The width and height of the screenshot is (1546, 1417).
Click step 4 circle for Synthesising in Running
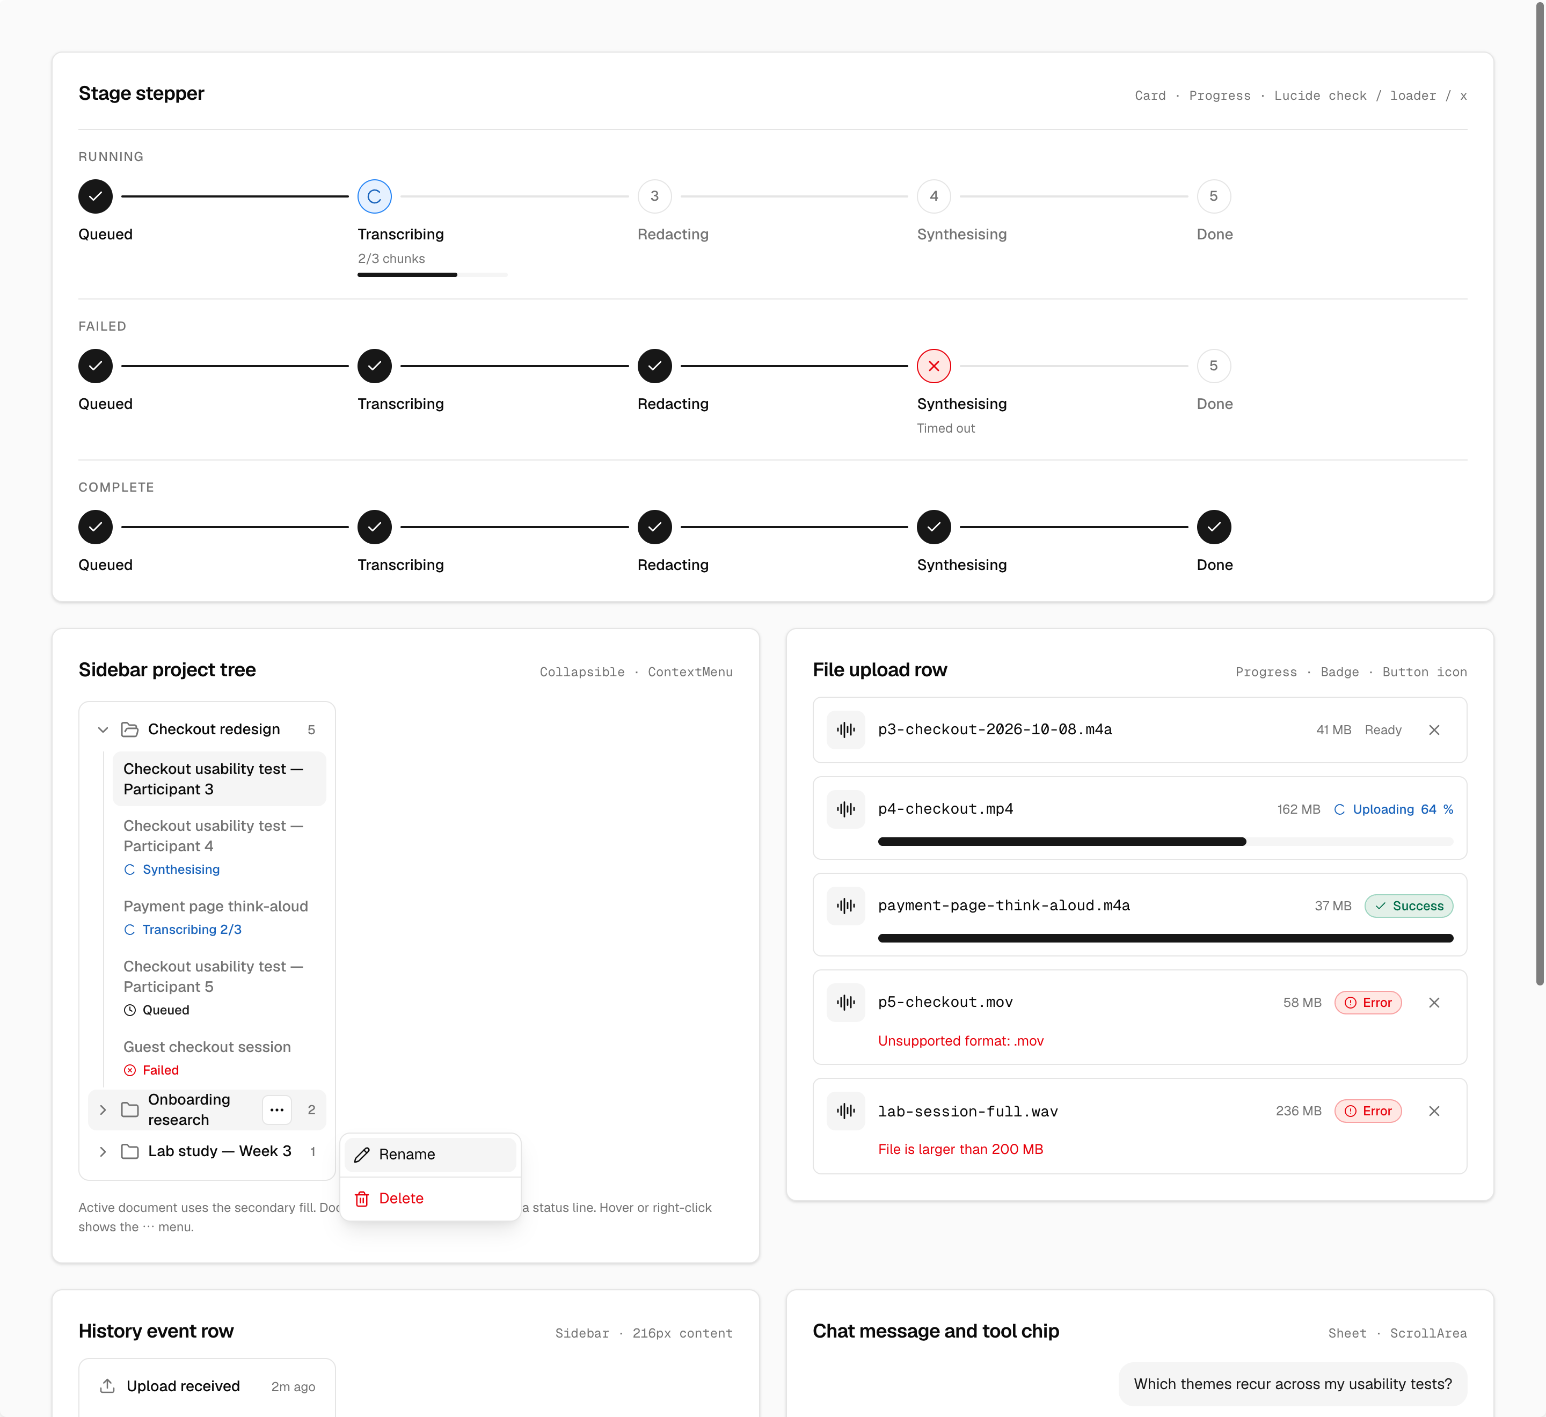pos(934,196)
